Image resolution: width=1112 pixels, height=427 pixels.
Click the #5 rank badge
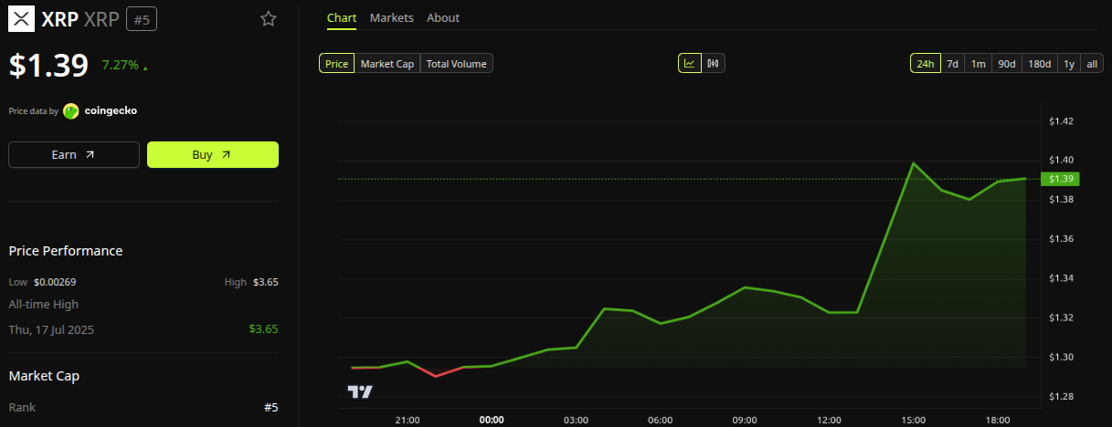[141, 19]
